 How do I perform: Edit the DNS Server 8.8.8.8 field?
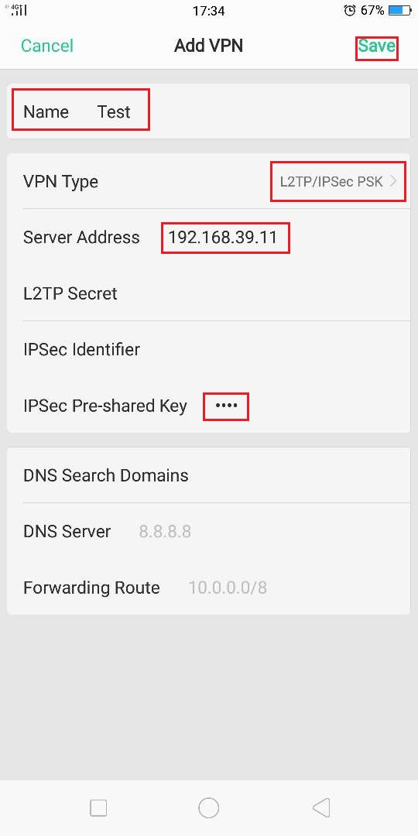coord(209,531)
